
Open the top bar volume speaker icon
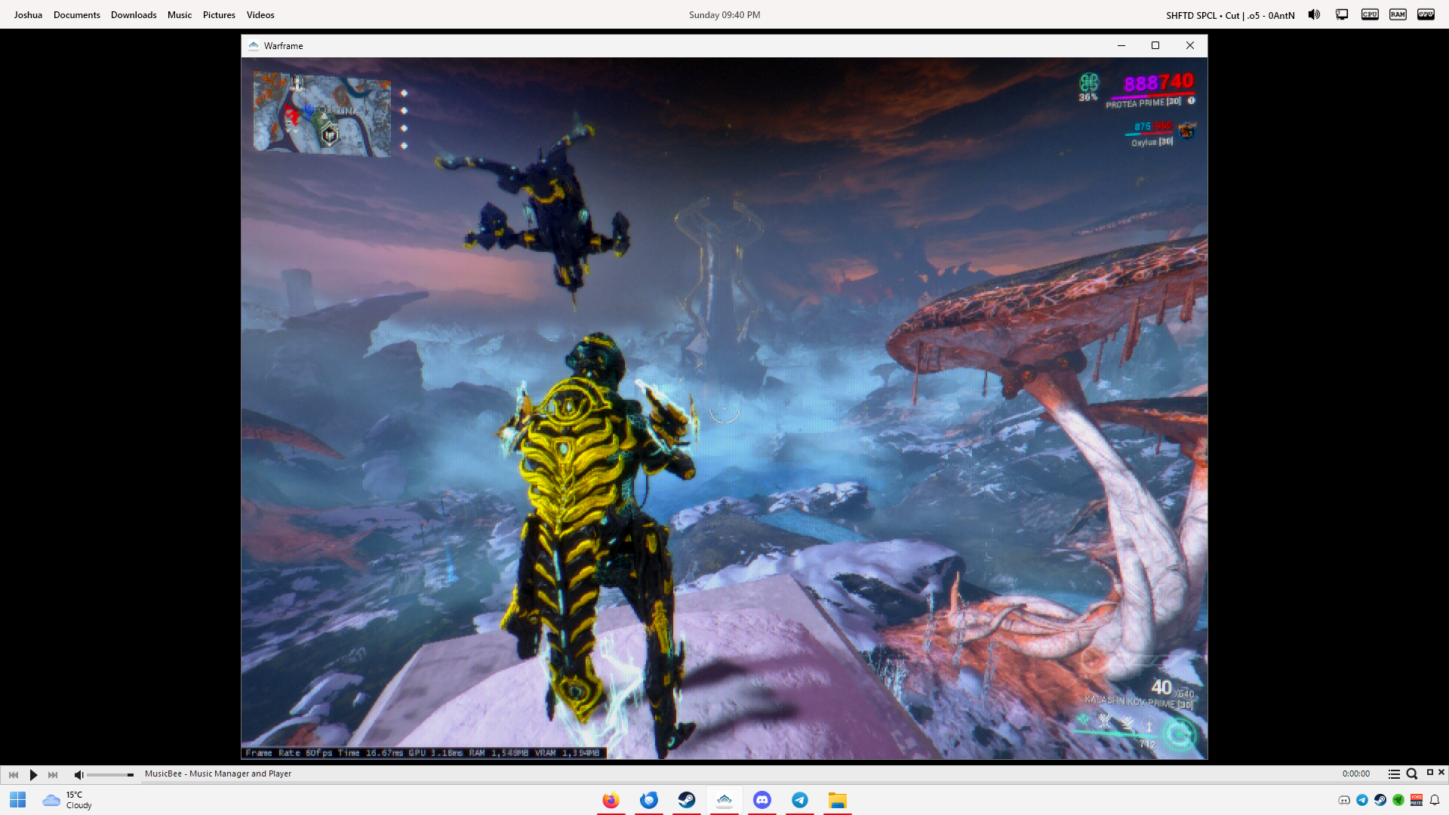coord(1314,14)
